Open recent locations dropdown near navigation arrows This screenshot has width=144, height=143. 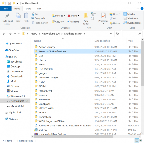[x=15, y=34]
